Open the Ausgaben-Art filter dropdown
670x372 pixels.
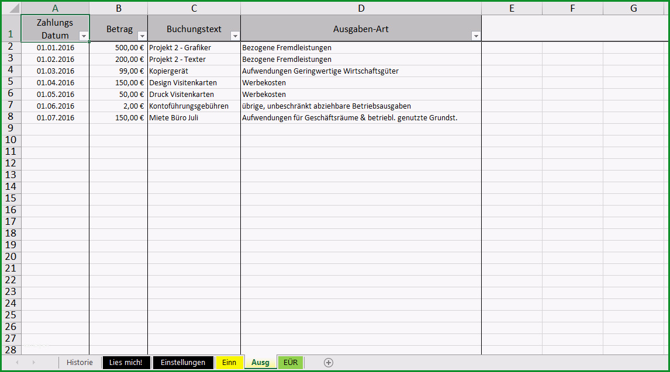pos(476,36)
